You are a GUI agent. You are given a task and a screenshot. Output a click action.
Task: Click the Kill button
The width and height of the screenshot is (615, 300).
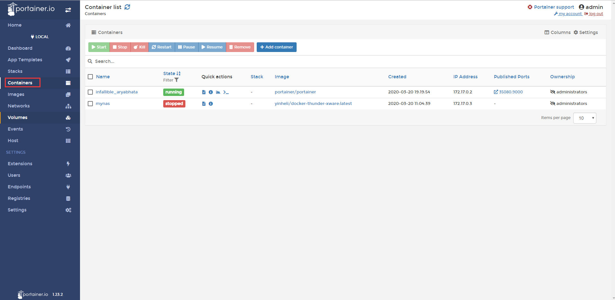(x=139, y=47)
